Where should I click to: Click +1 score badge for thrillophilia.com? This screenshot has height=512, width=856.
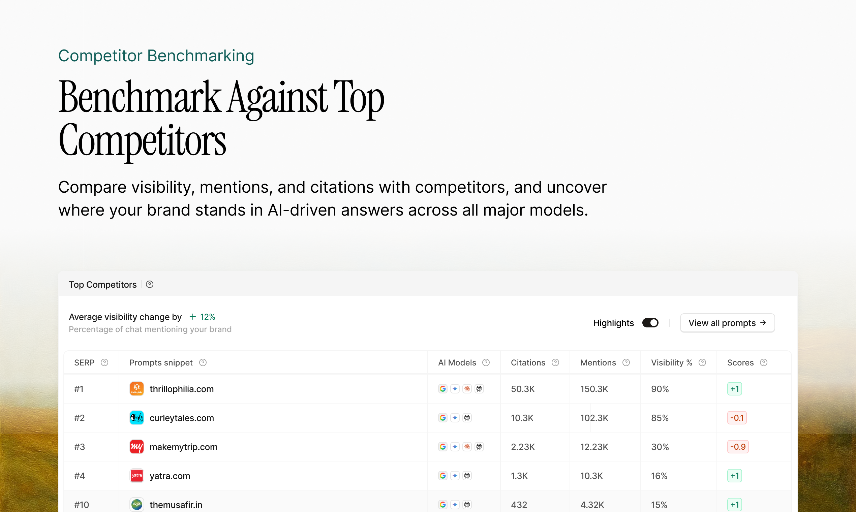click(x=734, y=389)
